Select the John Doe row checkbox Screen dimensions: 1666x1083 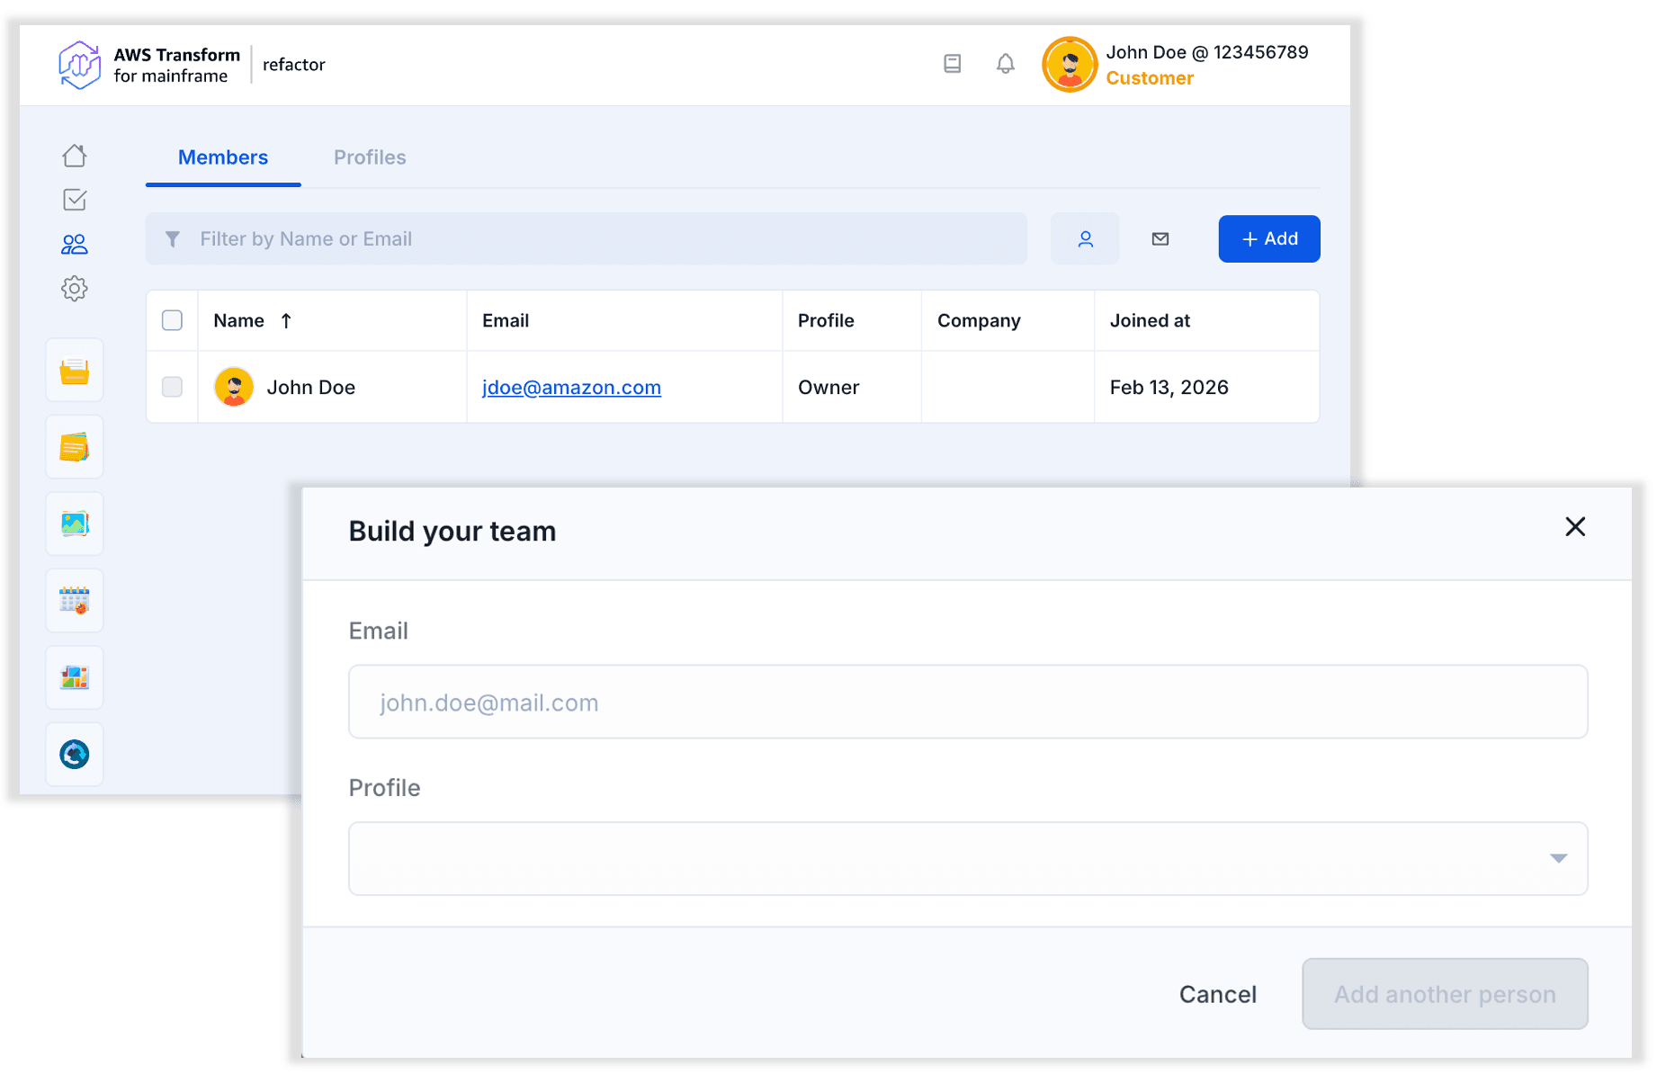[x=172, y=387]
